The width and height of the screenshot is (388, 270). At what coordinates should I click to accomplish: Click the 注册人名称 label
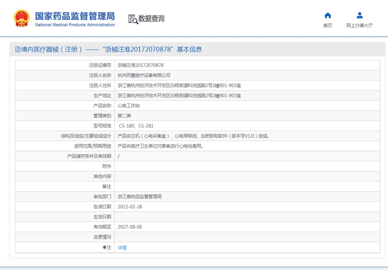[100, 75]
